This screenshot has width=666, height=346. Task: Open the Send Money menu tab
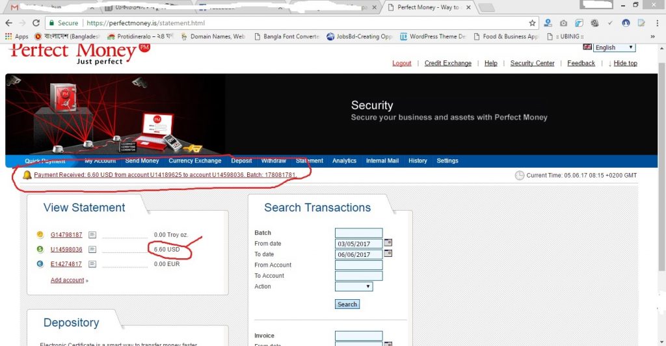(x=142, y=161)
